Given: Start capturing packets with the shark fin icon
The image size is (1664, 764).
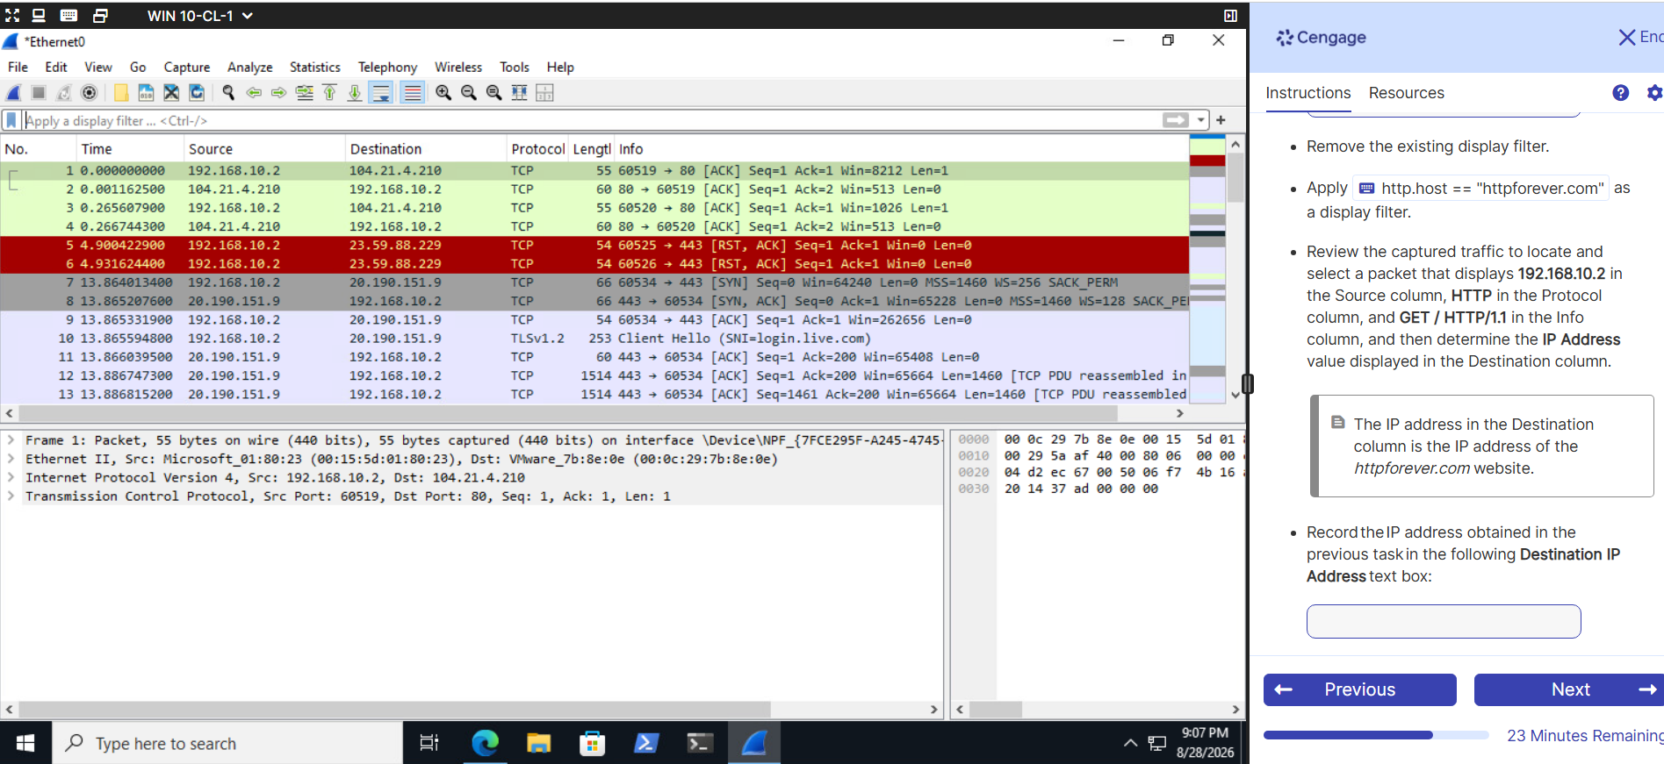Looking at the screenshot, I should point(14,93).
